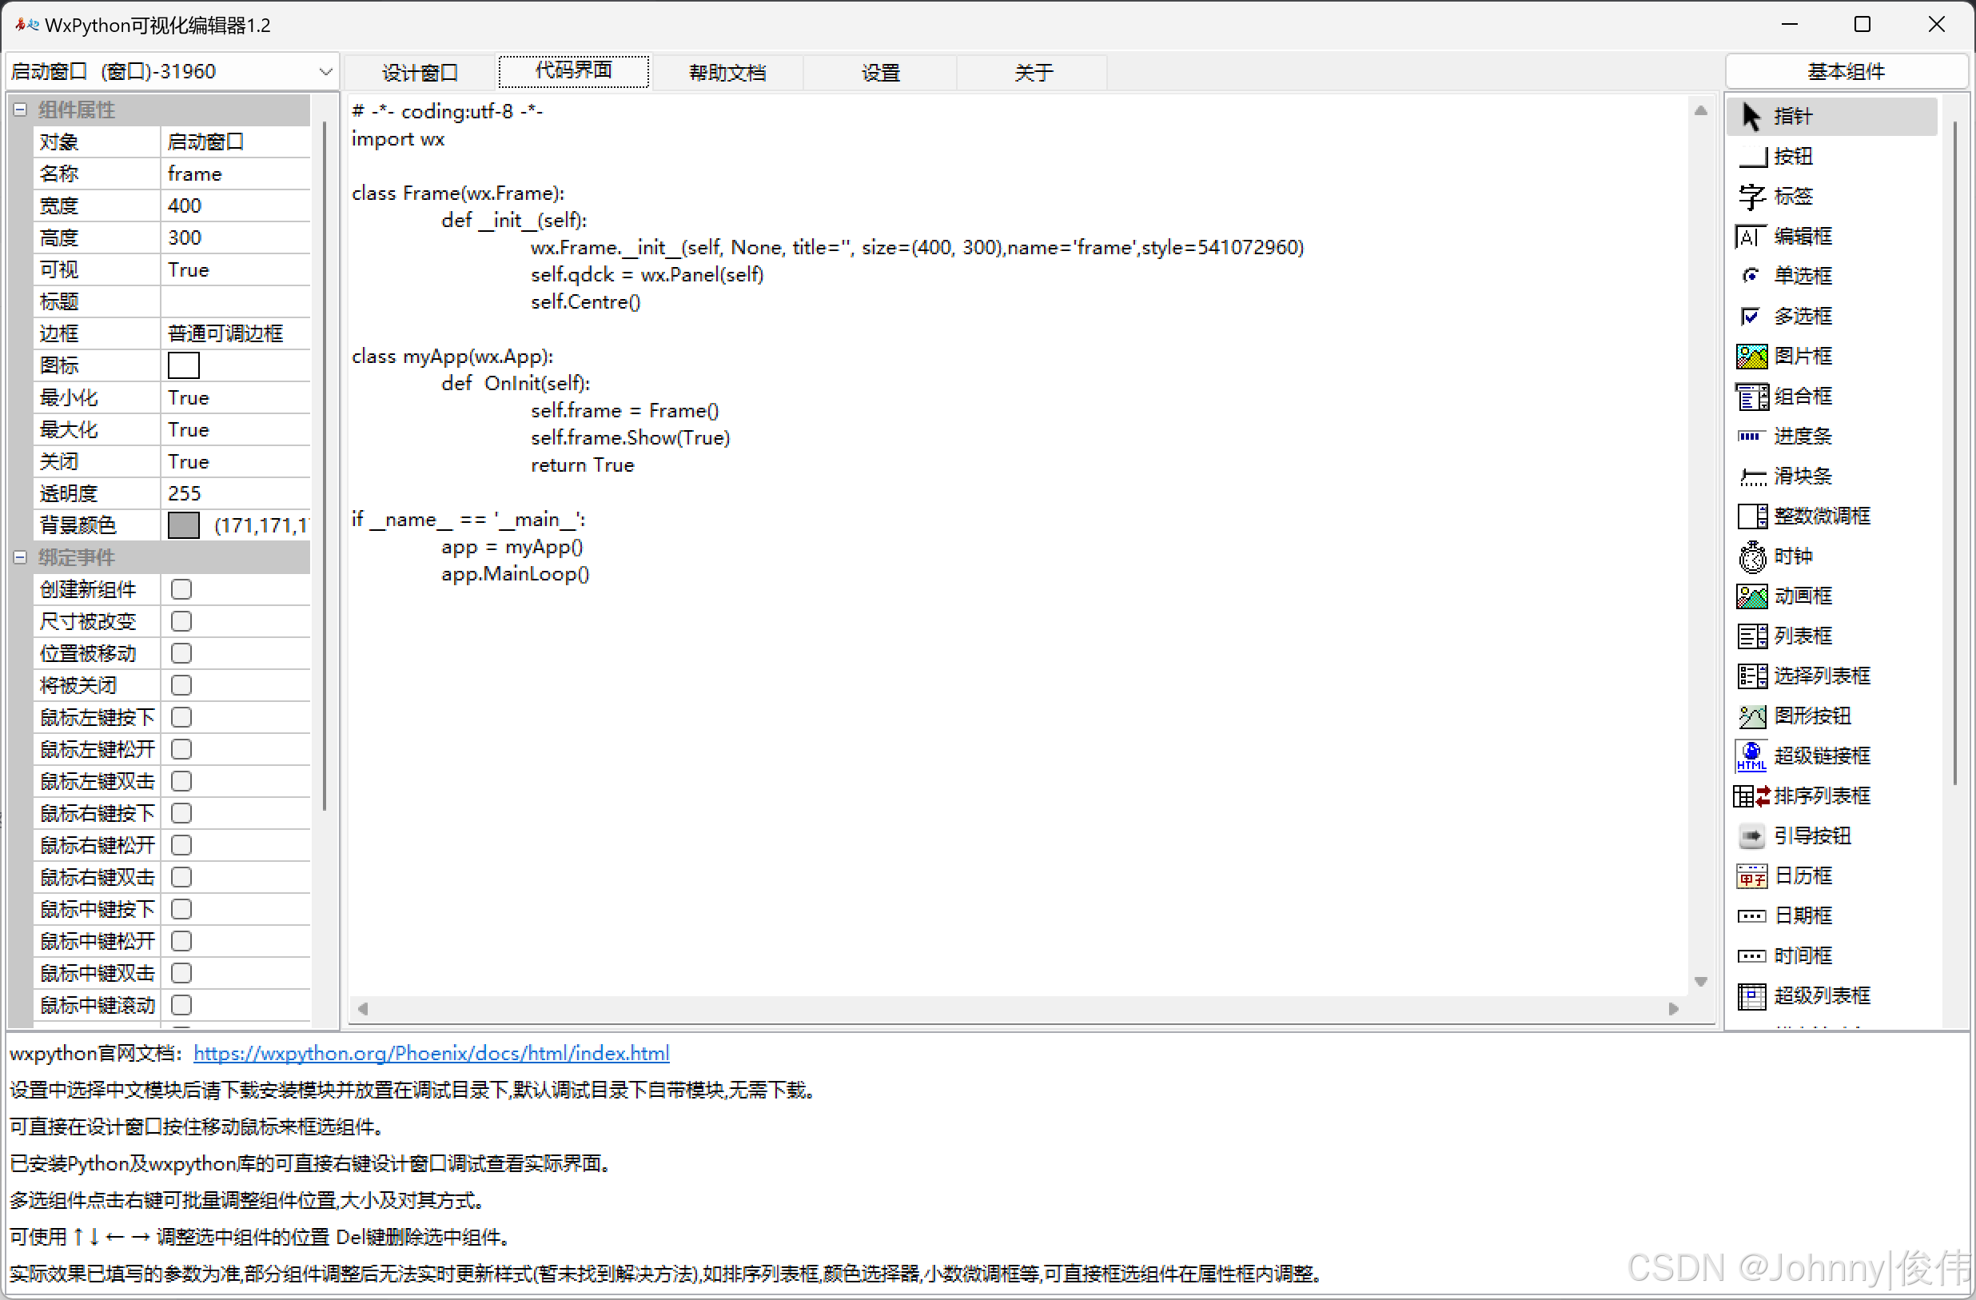Image resolution: width=1976 pixels, height=1300 pixels.
Task: Switch to the 设计窗口 tab
Action: tap(420, 72)
